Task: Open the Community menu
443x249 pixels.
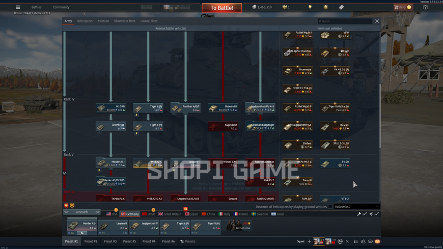Action: 61,7
